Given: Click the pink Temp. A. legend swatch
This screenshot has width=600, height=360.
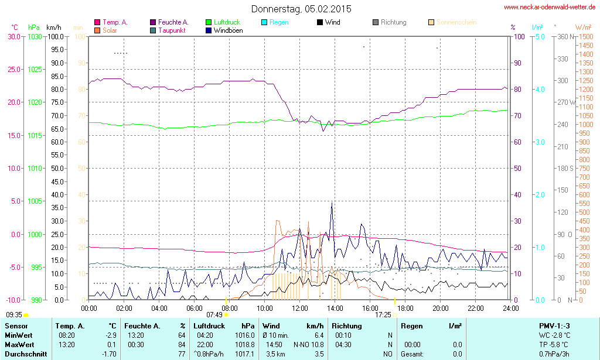Looking at the screenshot, I should [x=97, y=22].
